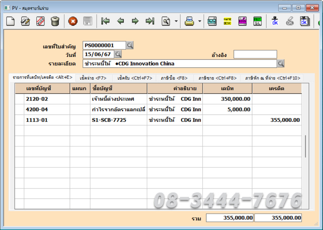Click the แผนก column header

pyautogui.click(x=80, y=89)
